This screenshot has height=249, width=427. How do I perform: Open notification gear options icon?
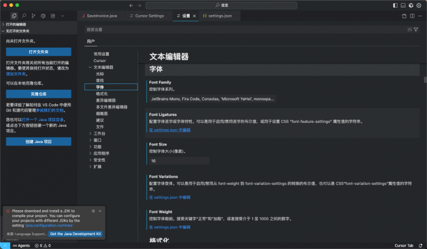93,211
